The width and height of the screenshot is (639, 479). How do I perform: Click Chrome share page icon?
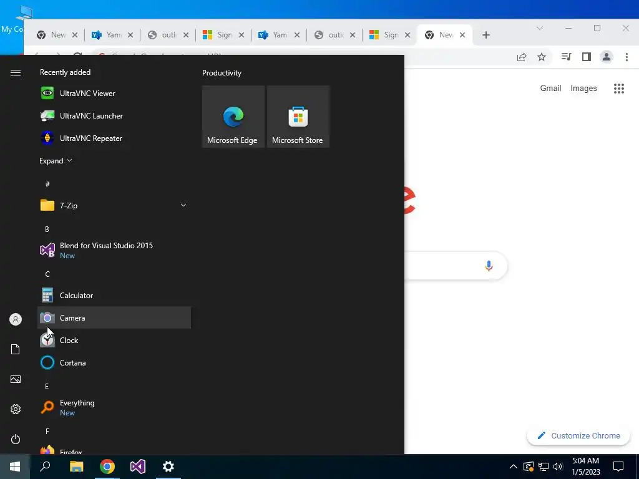pos(522,57)
